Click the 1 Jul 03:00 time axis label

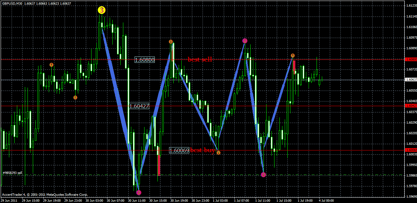pyautogui.click(x=220, y=200)
